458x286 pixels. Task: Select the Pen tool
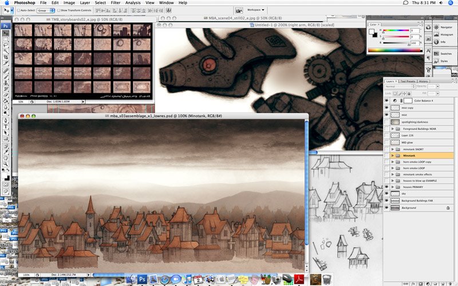6,120
